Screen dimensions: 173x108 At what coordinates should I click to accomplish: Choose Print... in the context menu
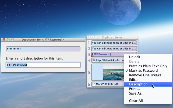[135, 89]
